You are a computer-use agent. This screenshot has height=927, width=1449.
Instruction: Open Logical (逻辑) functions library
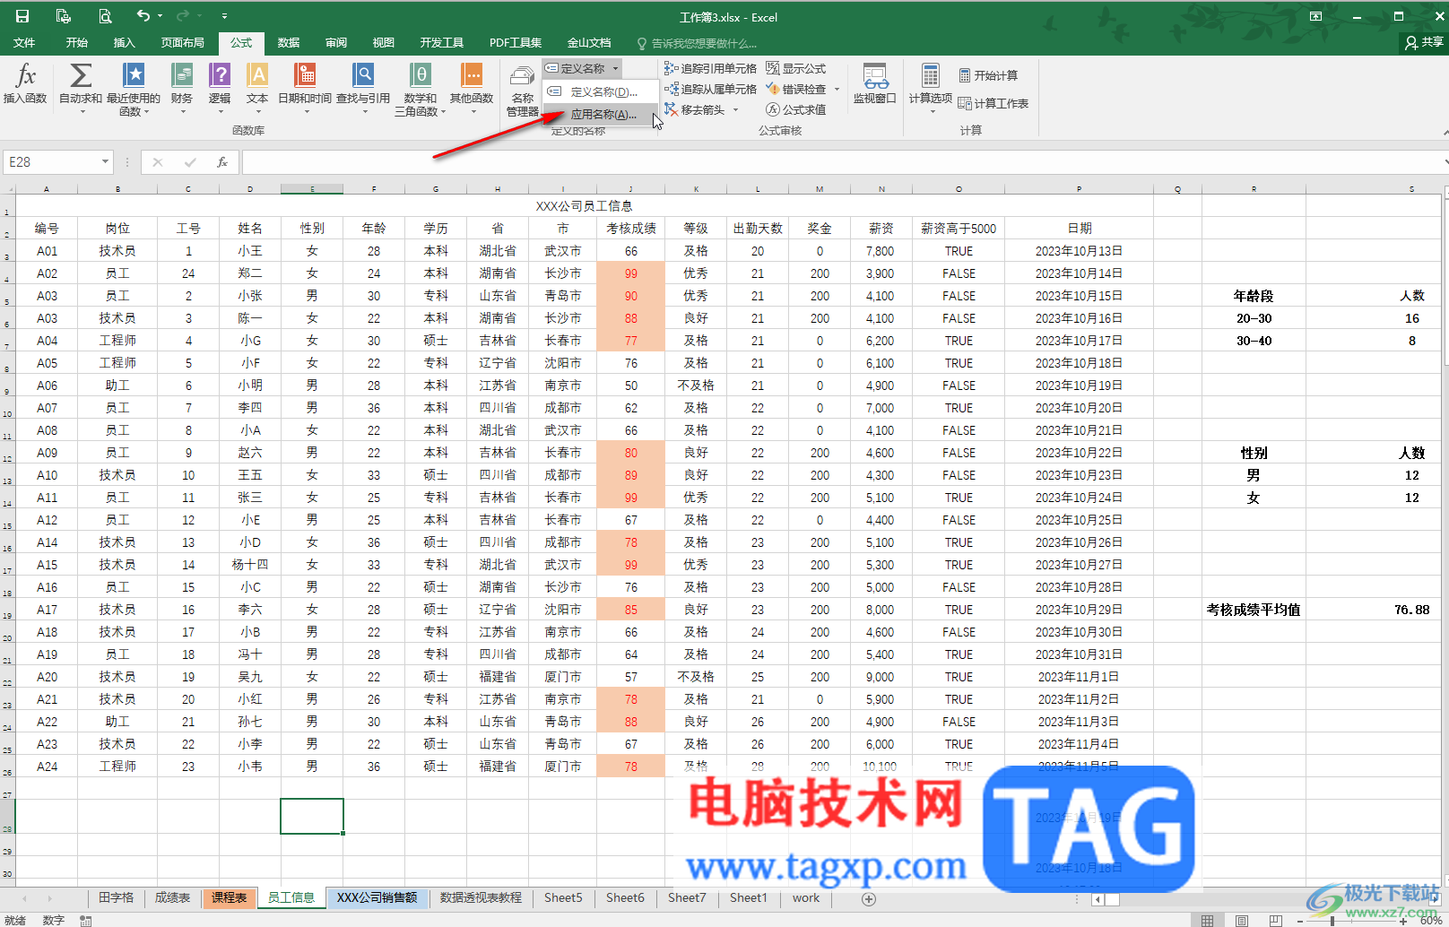220,88
